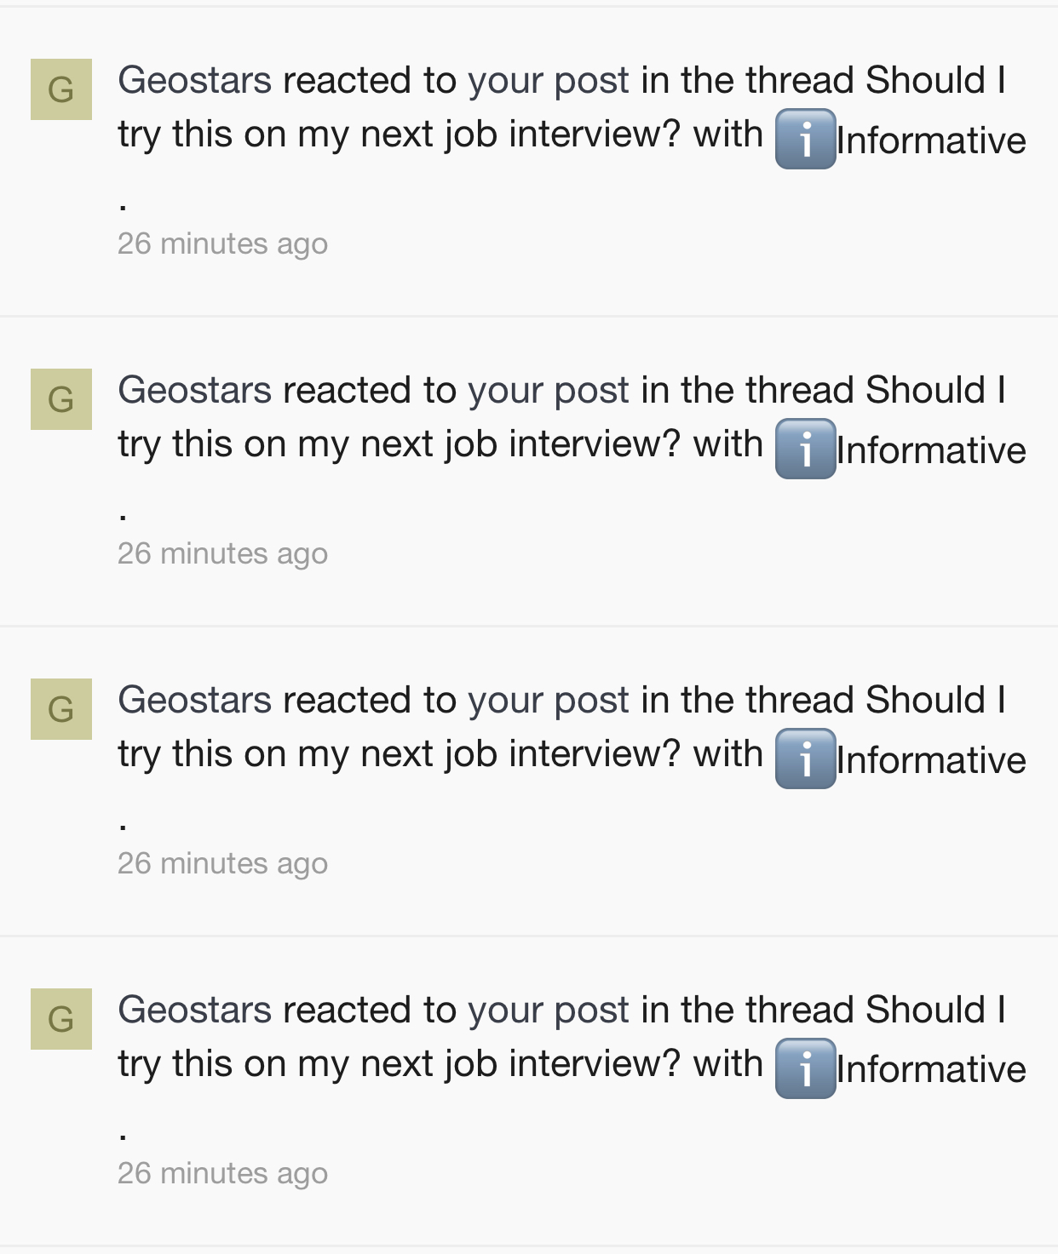Open the Geostars profile link in the second notification
1058x1254 pixels.
(195, 391)
